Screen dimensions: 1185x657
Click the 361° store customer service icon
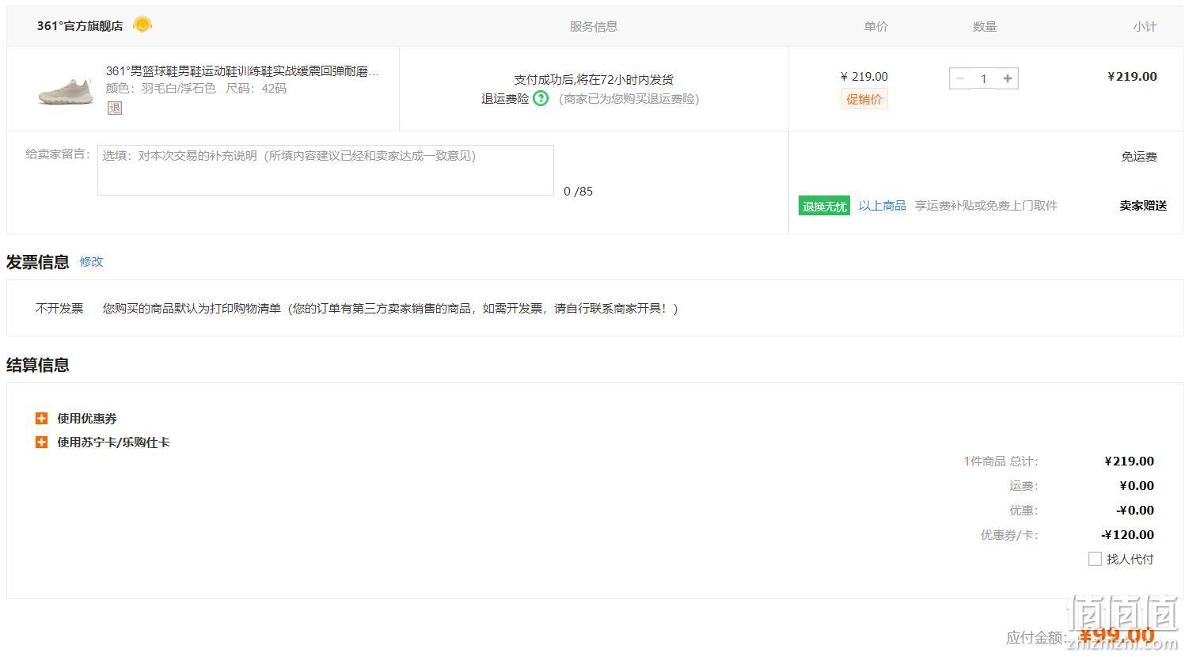pos(142,25)
